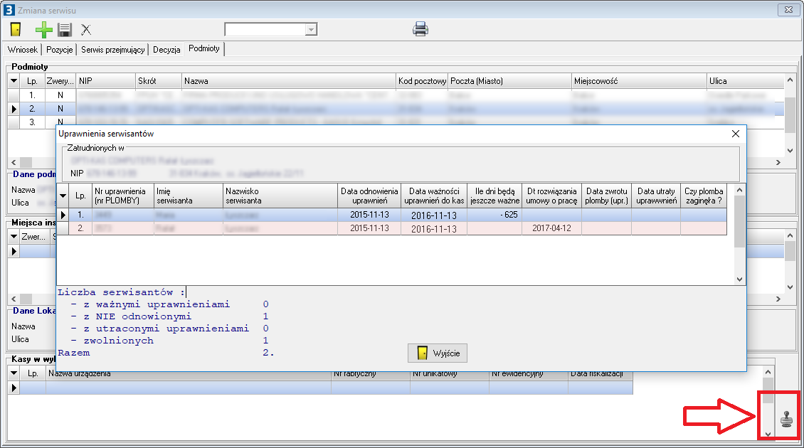The image size is (804, 448).
Task: Print using the printer icon
Action: 420,29
